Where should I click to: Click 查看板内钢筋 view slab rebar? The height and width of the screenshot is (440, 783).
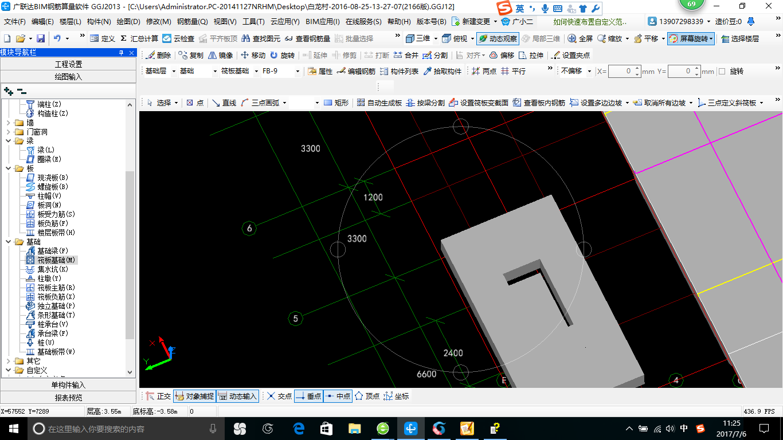point(538,103)
